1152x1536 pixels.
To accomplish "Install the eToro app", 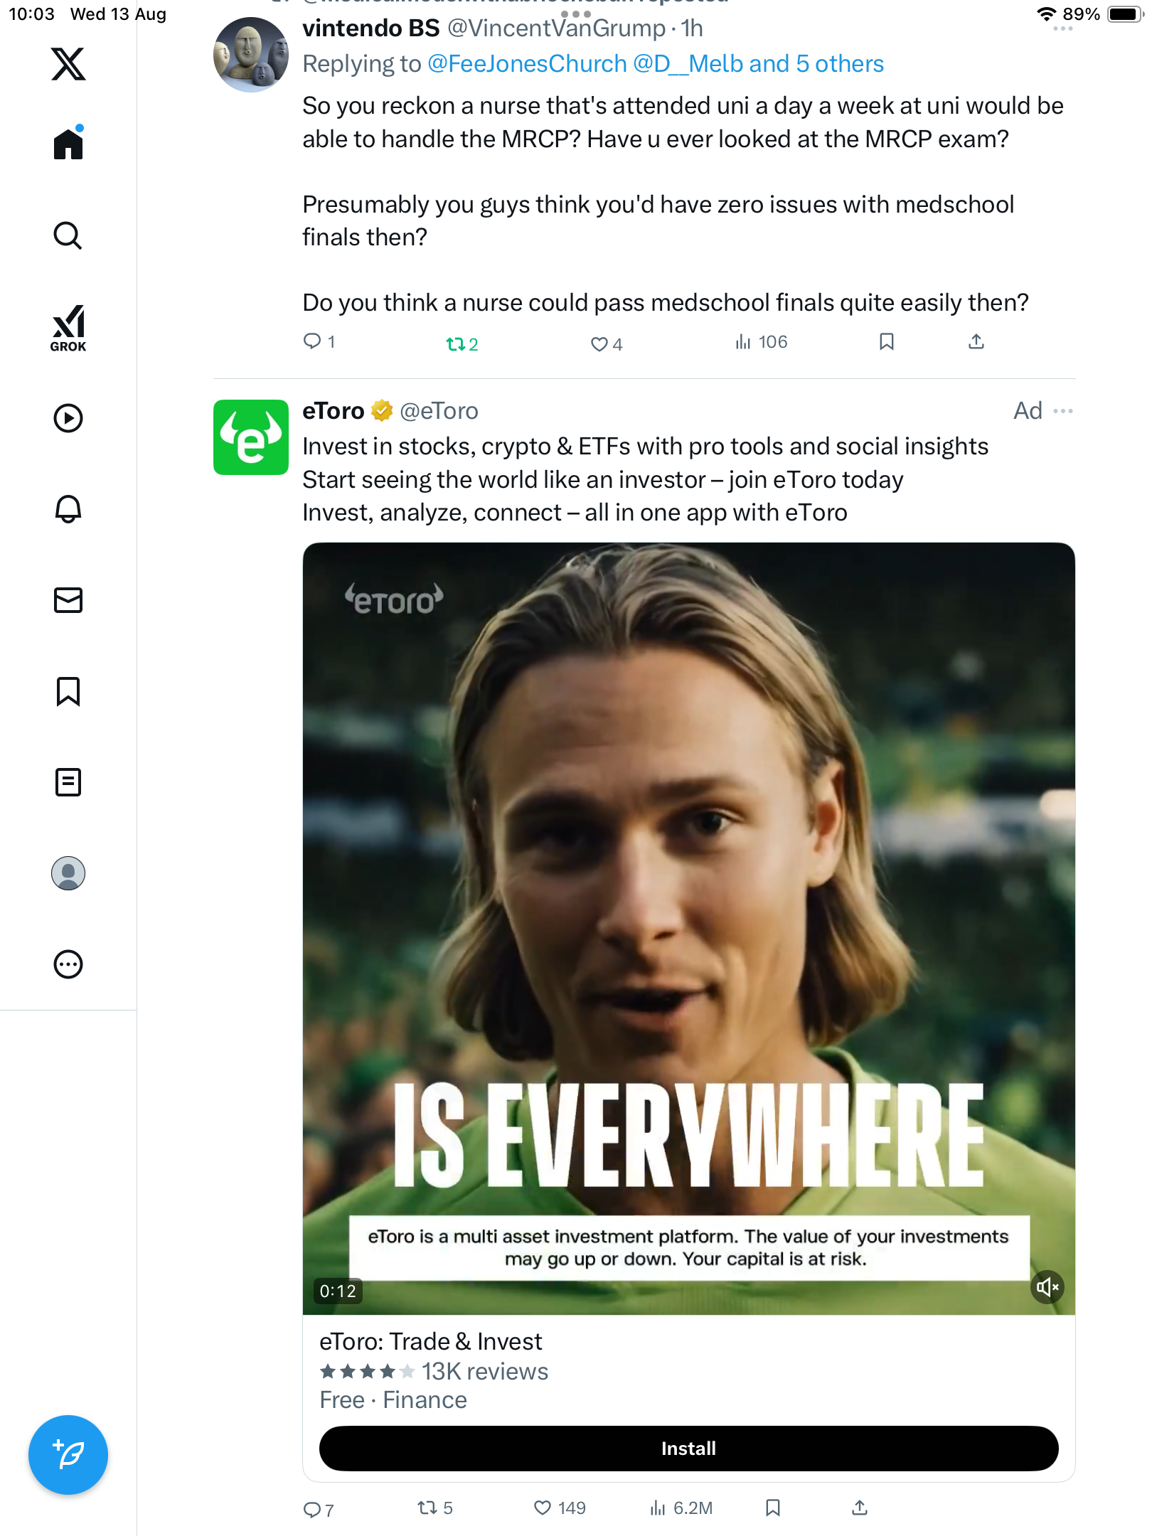I will click(688, 1449).
